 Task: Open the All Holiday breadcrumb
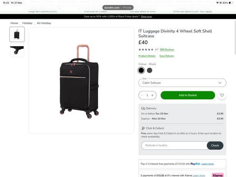tap(44, 23)
